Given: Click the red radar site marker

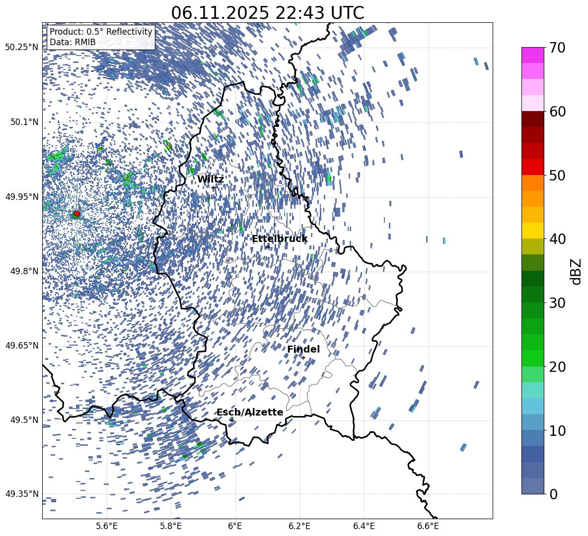Looking at the screenshot, I should (x=77, y=214).
